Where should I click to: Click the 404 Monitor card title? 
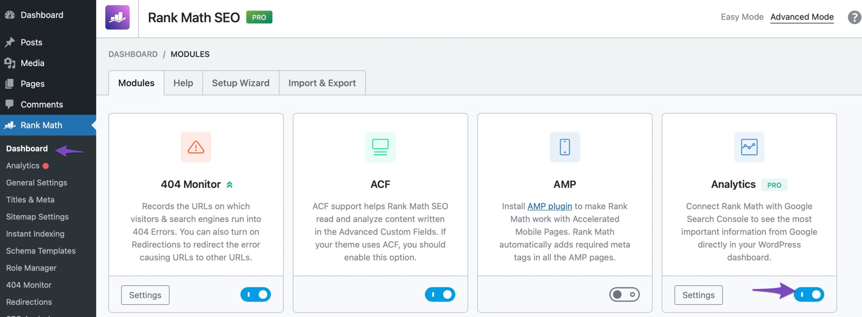tap(191, 184)
